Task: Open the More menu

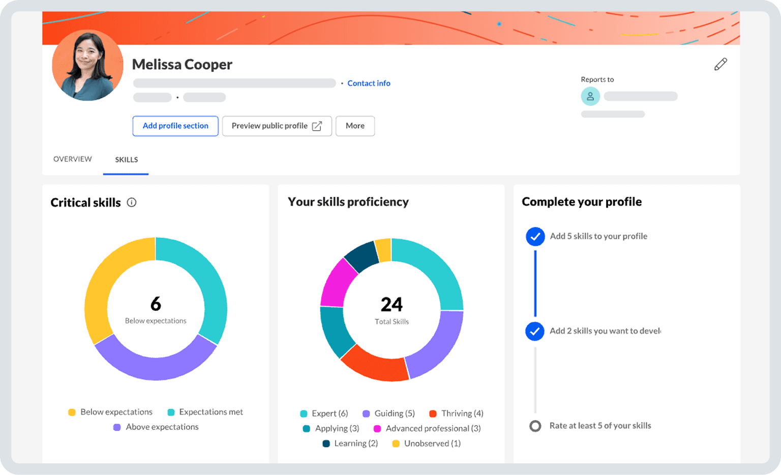Action: [x=355, y=126]
